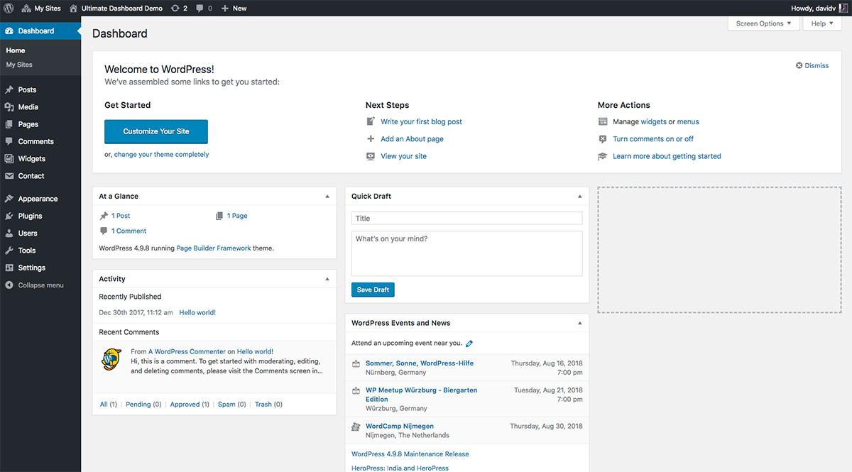
Task: Open WP Meetup Würzburg Biergarten Edition event
Action: pyautogui.click(x=421, y=395)
